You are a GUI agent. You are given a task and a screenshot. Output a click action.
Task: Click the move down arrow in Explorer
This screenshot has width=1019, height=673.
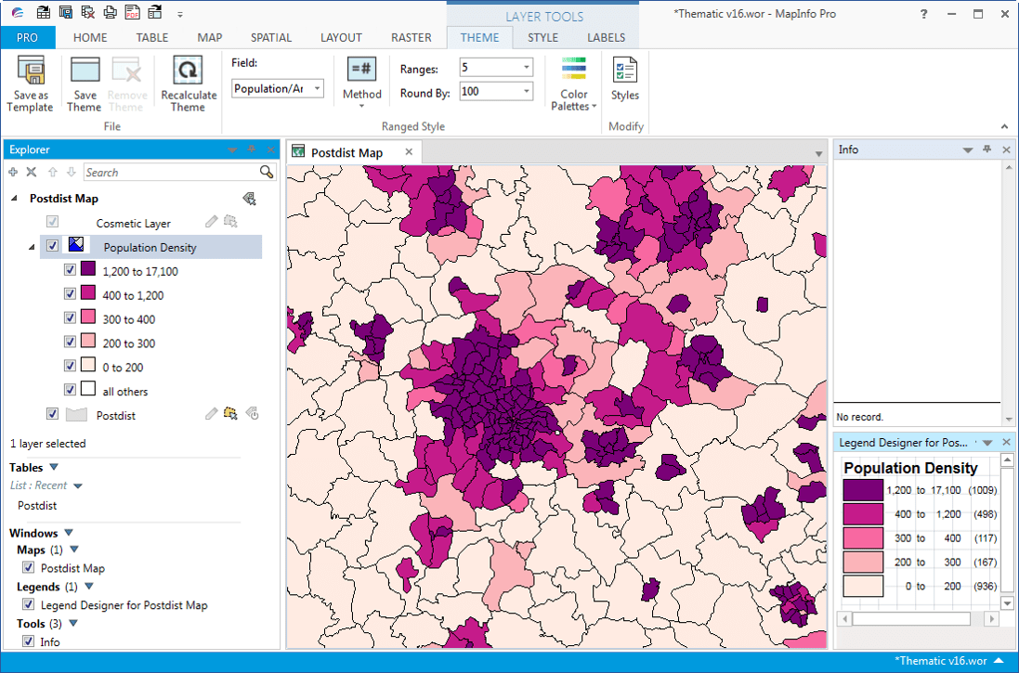72,172
